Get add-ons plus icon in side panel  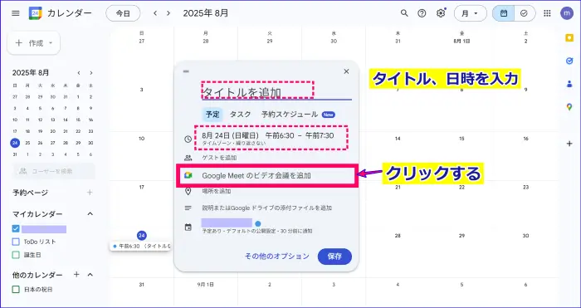tap(569, 144)
